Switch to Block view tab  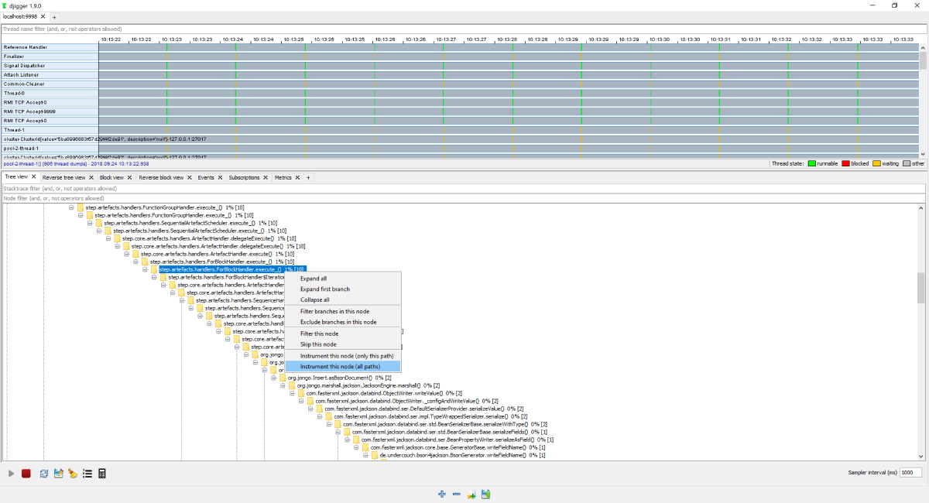pos(111,177)
